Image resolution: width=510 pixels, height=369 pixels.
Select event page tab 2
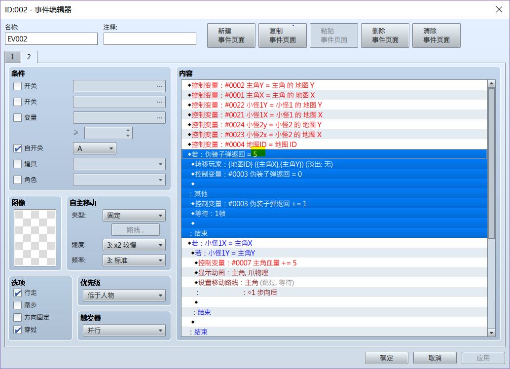tap(29, 57)
